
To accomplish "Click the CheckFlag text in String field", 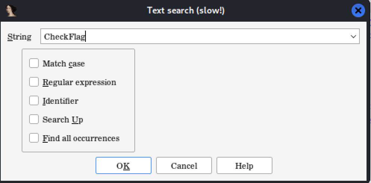I will tap(64, 37).
